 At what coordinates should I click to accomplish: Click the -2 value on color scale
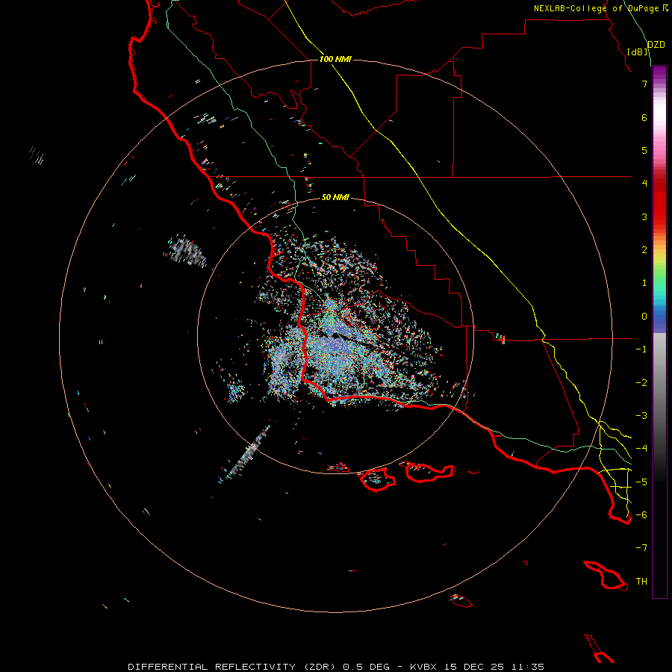pos(641,383)
